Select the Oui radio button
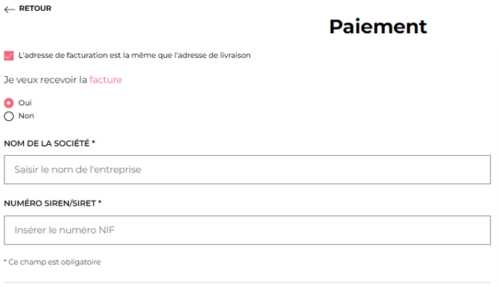Image resolution: width=499 pixels, height=287 pixels. pyautogui.click(x=9, y=103)
